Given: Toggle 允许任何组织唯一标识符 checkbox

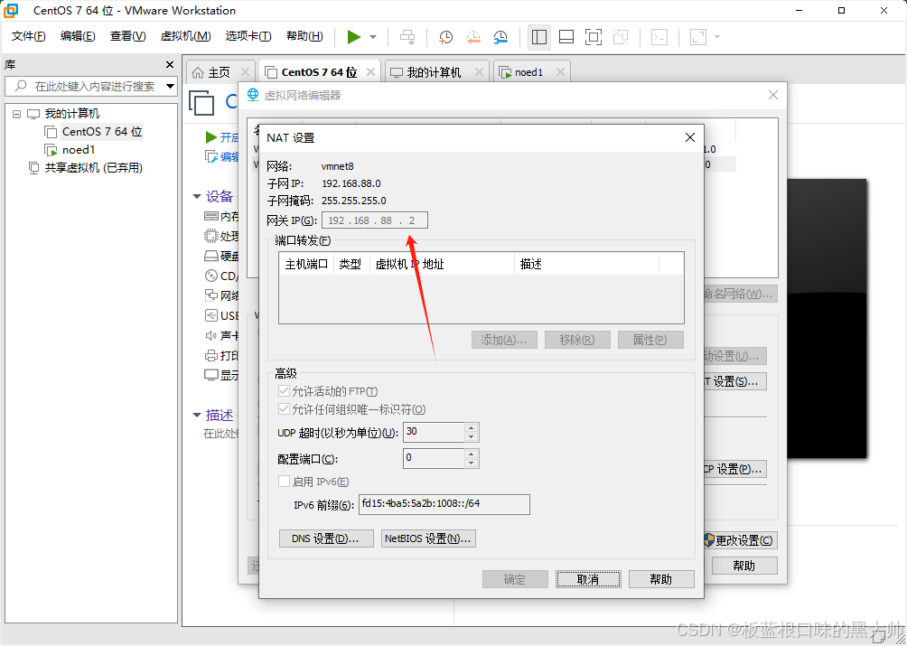Looking at the screenshot, I should click(284, 409).
